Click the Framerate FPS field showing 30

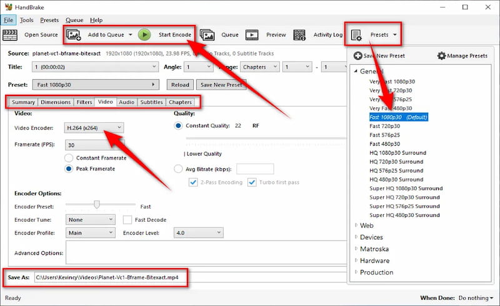(x=95, y=145)
